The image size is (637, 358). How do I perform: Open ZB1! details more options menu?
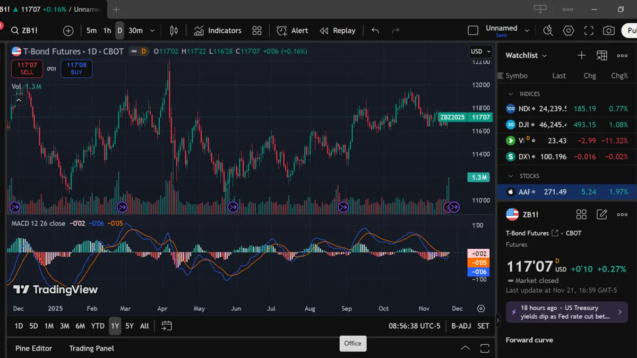coord(622,214)
